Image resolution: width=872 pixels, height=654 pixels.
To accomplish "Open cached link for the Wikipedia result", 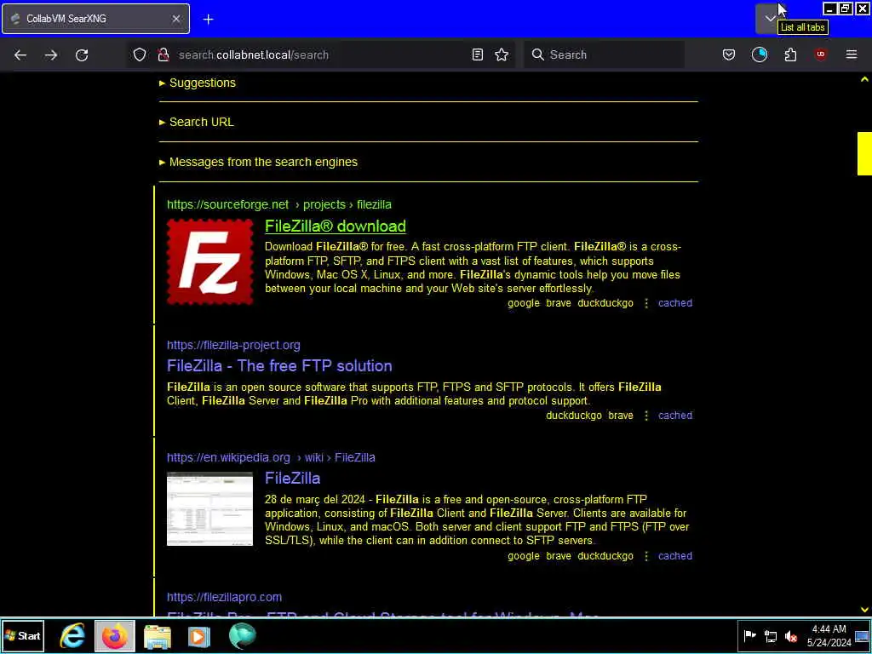I will 675,556.
